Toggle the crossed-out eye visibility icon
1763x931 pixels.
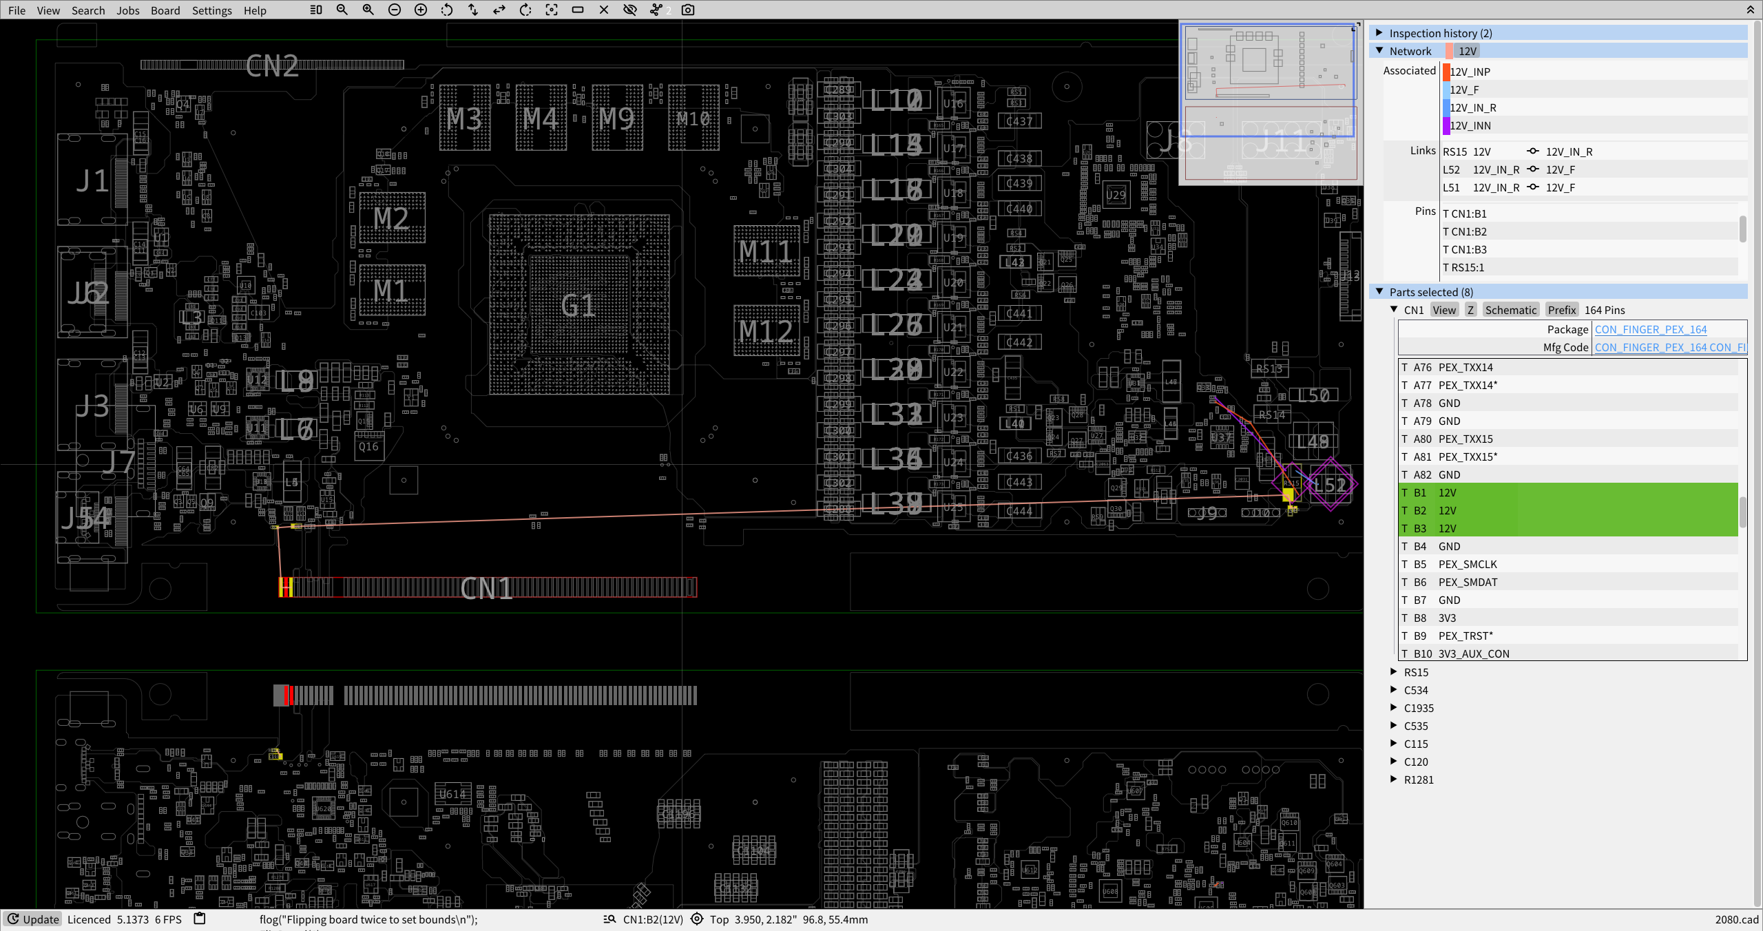click(x=629, y=10)
